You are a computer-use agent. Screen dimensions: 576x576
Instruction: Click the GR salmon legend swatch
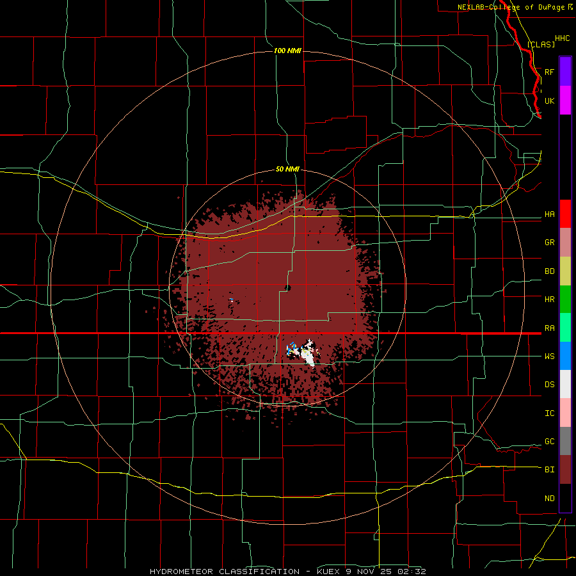(565, 243)
